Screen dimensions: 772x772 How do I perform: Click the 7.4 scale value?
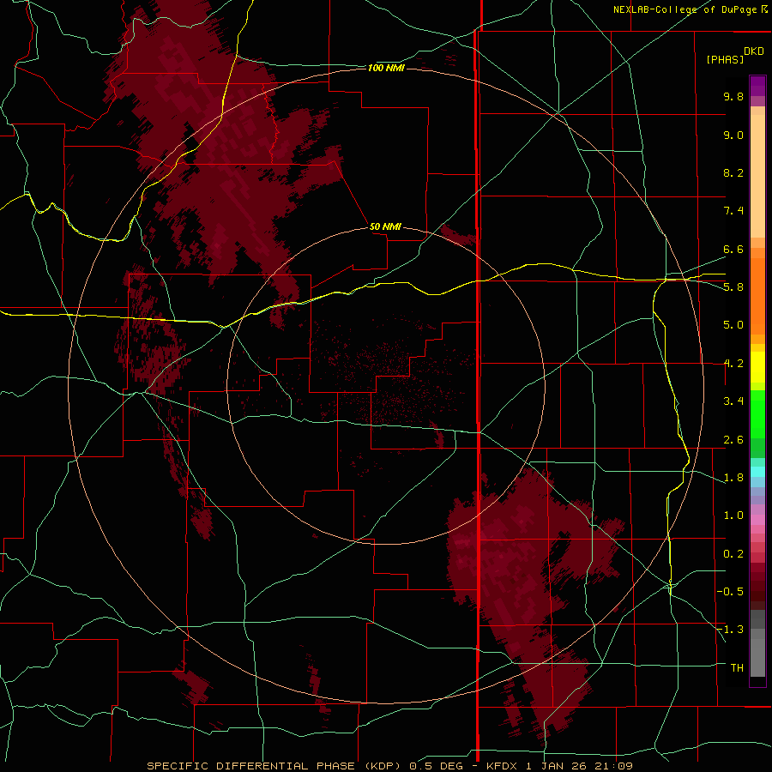[x=733, y=211]
